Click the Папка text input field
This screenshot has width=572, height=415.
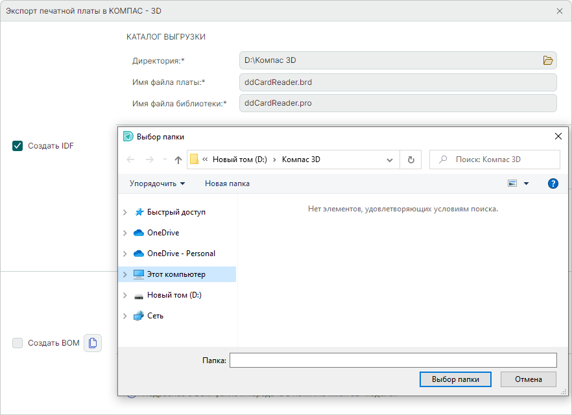tap(393, 361)
